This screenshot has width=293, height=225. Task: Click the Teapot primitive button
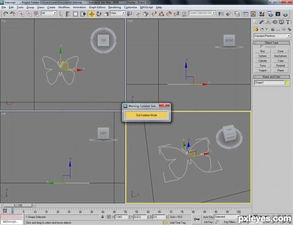(263, 70)
